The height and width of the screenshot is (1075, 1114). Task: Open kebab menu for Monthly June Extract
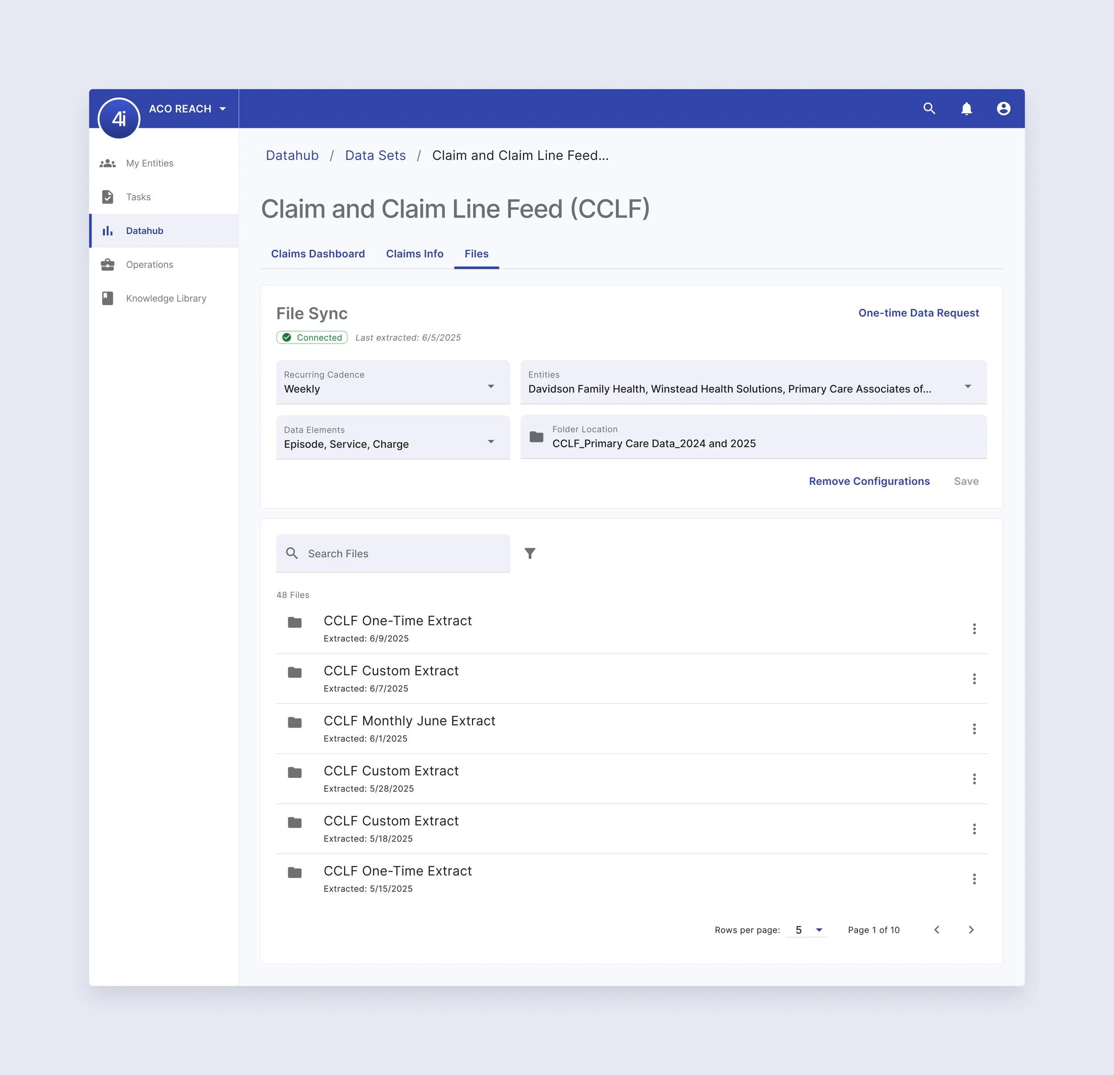point(974,729)
